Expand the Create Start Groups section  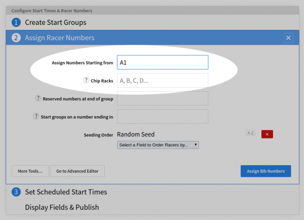click(x=55, y=22)
